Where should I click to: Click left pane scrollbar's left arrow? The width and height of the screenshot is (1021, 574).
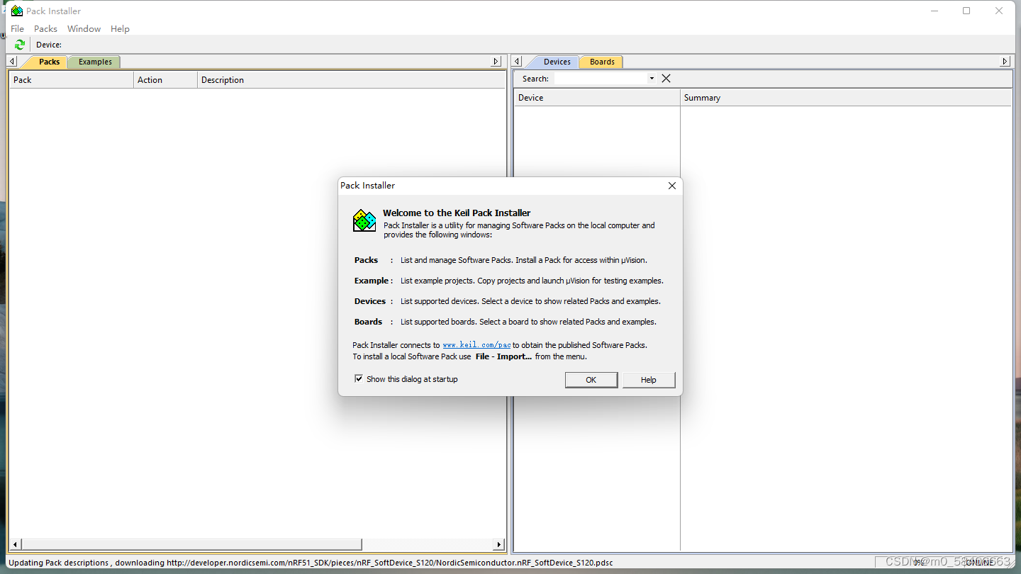[15, 544]
